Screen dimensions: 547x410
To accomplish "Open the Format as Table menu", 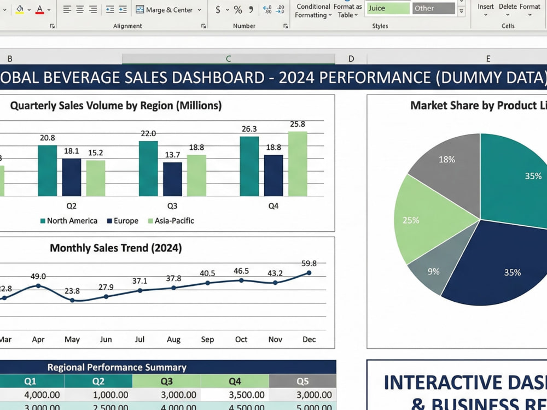I will pos(348,11).
